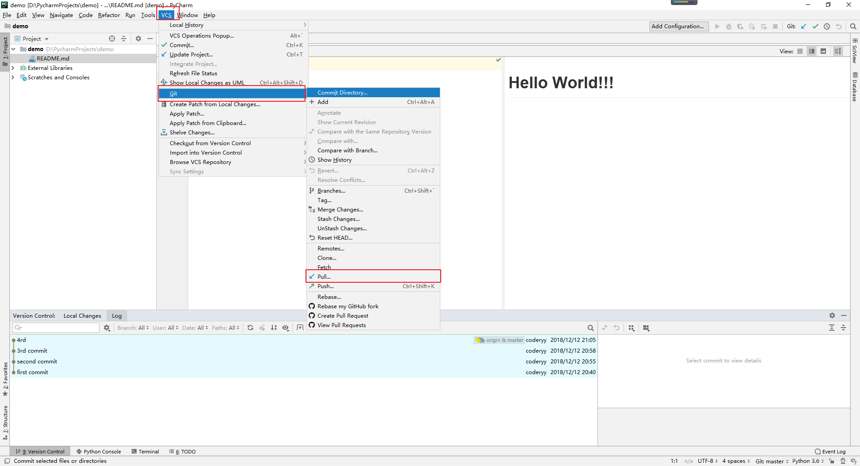Click the IntelliSort arrows icon in the log toolbar
This screenshot has height=466, width=860.
pos(274,328)
